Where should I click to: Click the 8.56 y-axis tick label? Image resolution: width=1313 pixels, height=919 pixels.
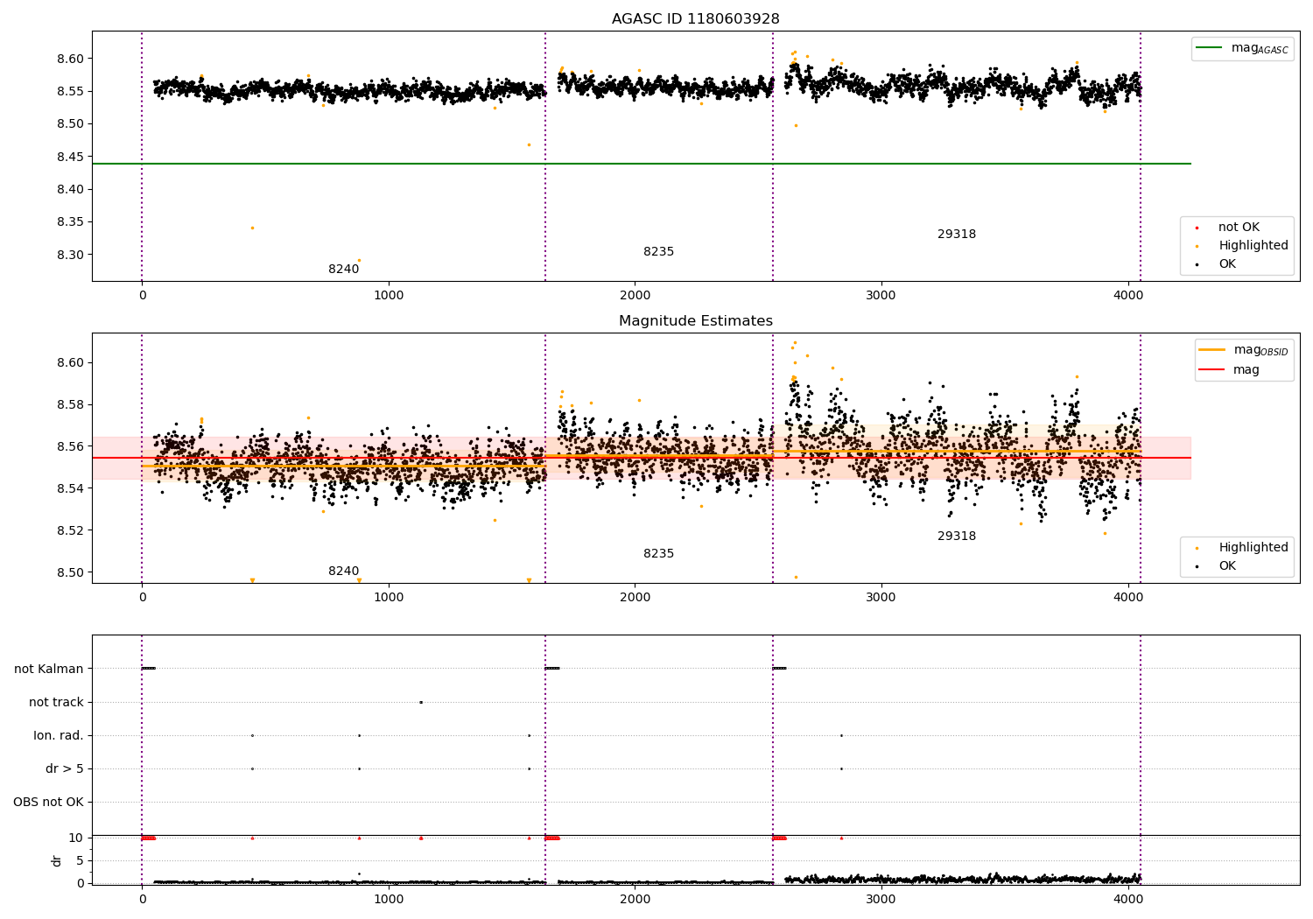click(x=70, y=446)
